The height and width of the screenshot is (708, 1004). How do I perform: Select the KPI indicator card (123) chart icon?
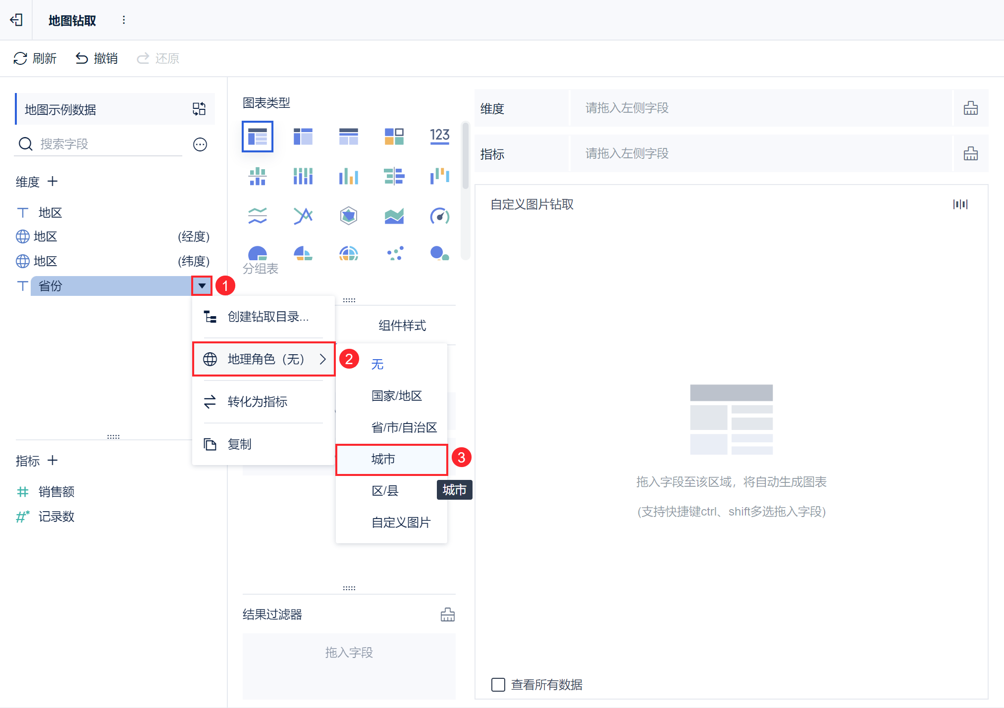pyautogui.click(x=439, y=136)
